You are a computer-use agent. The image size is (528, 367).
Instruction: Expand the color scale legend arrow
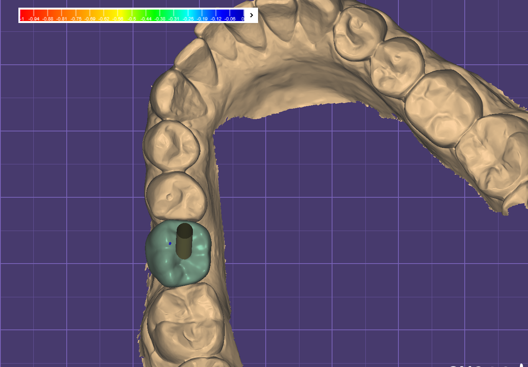click(252, 15)
